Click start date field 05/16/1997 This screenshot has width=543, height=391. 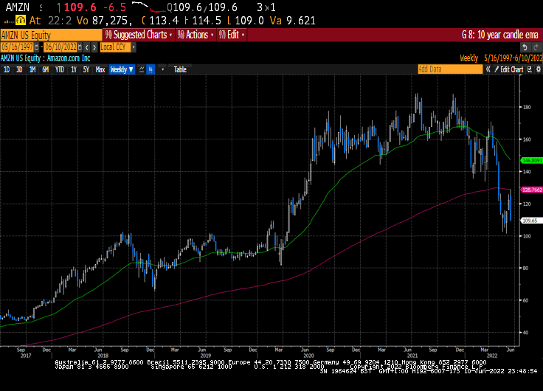pyautogui.click(x=17, y=47)
